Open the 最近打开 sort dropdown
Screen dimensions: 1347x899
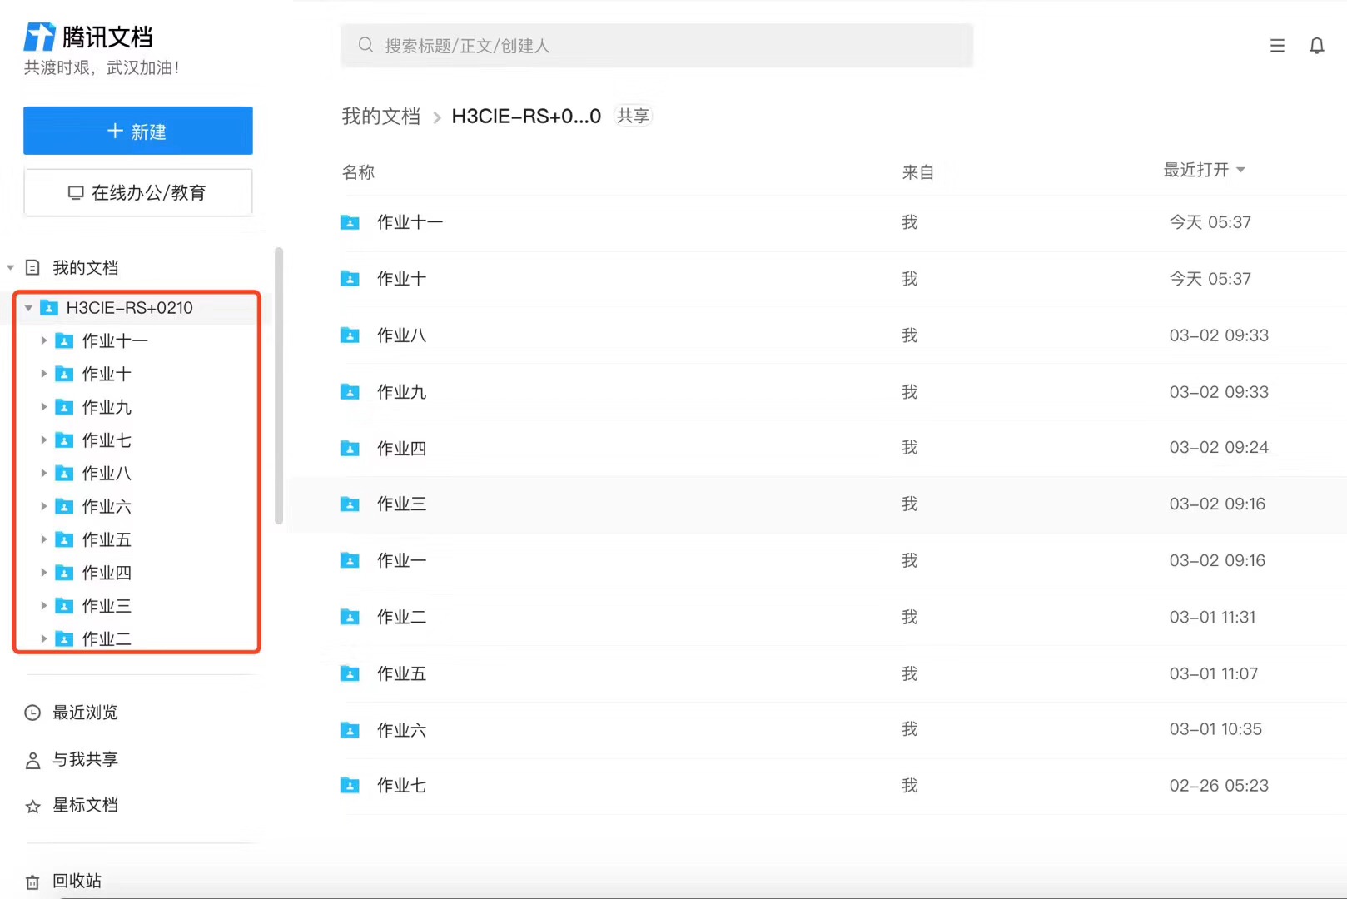1204,170
